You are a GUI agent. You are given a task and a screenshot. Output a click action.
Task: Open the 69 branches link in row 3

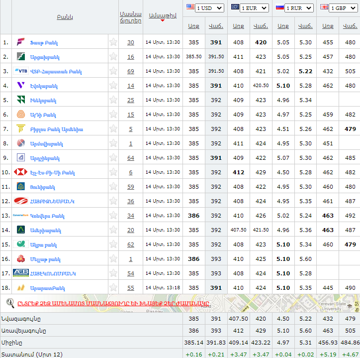(131, 71)
